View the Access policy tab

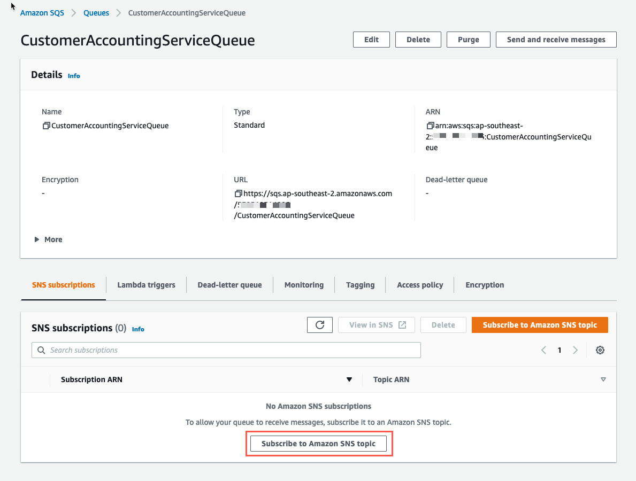coord(420,285)
